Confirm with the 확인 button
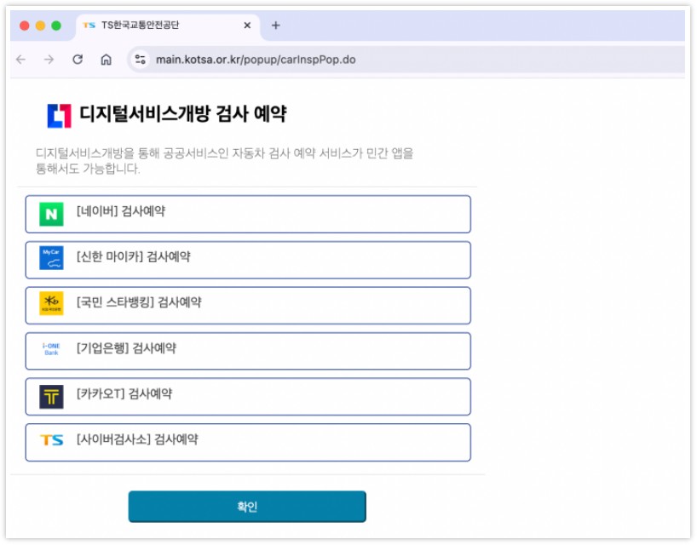697x545 pixels. [x=247, y=507]
